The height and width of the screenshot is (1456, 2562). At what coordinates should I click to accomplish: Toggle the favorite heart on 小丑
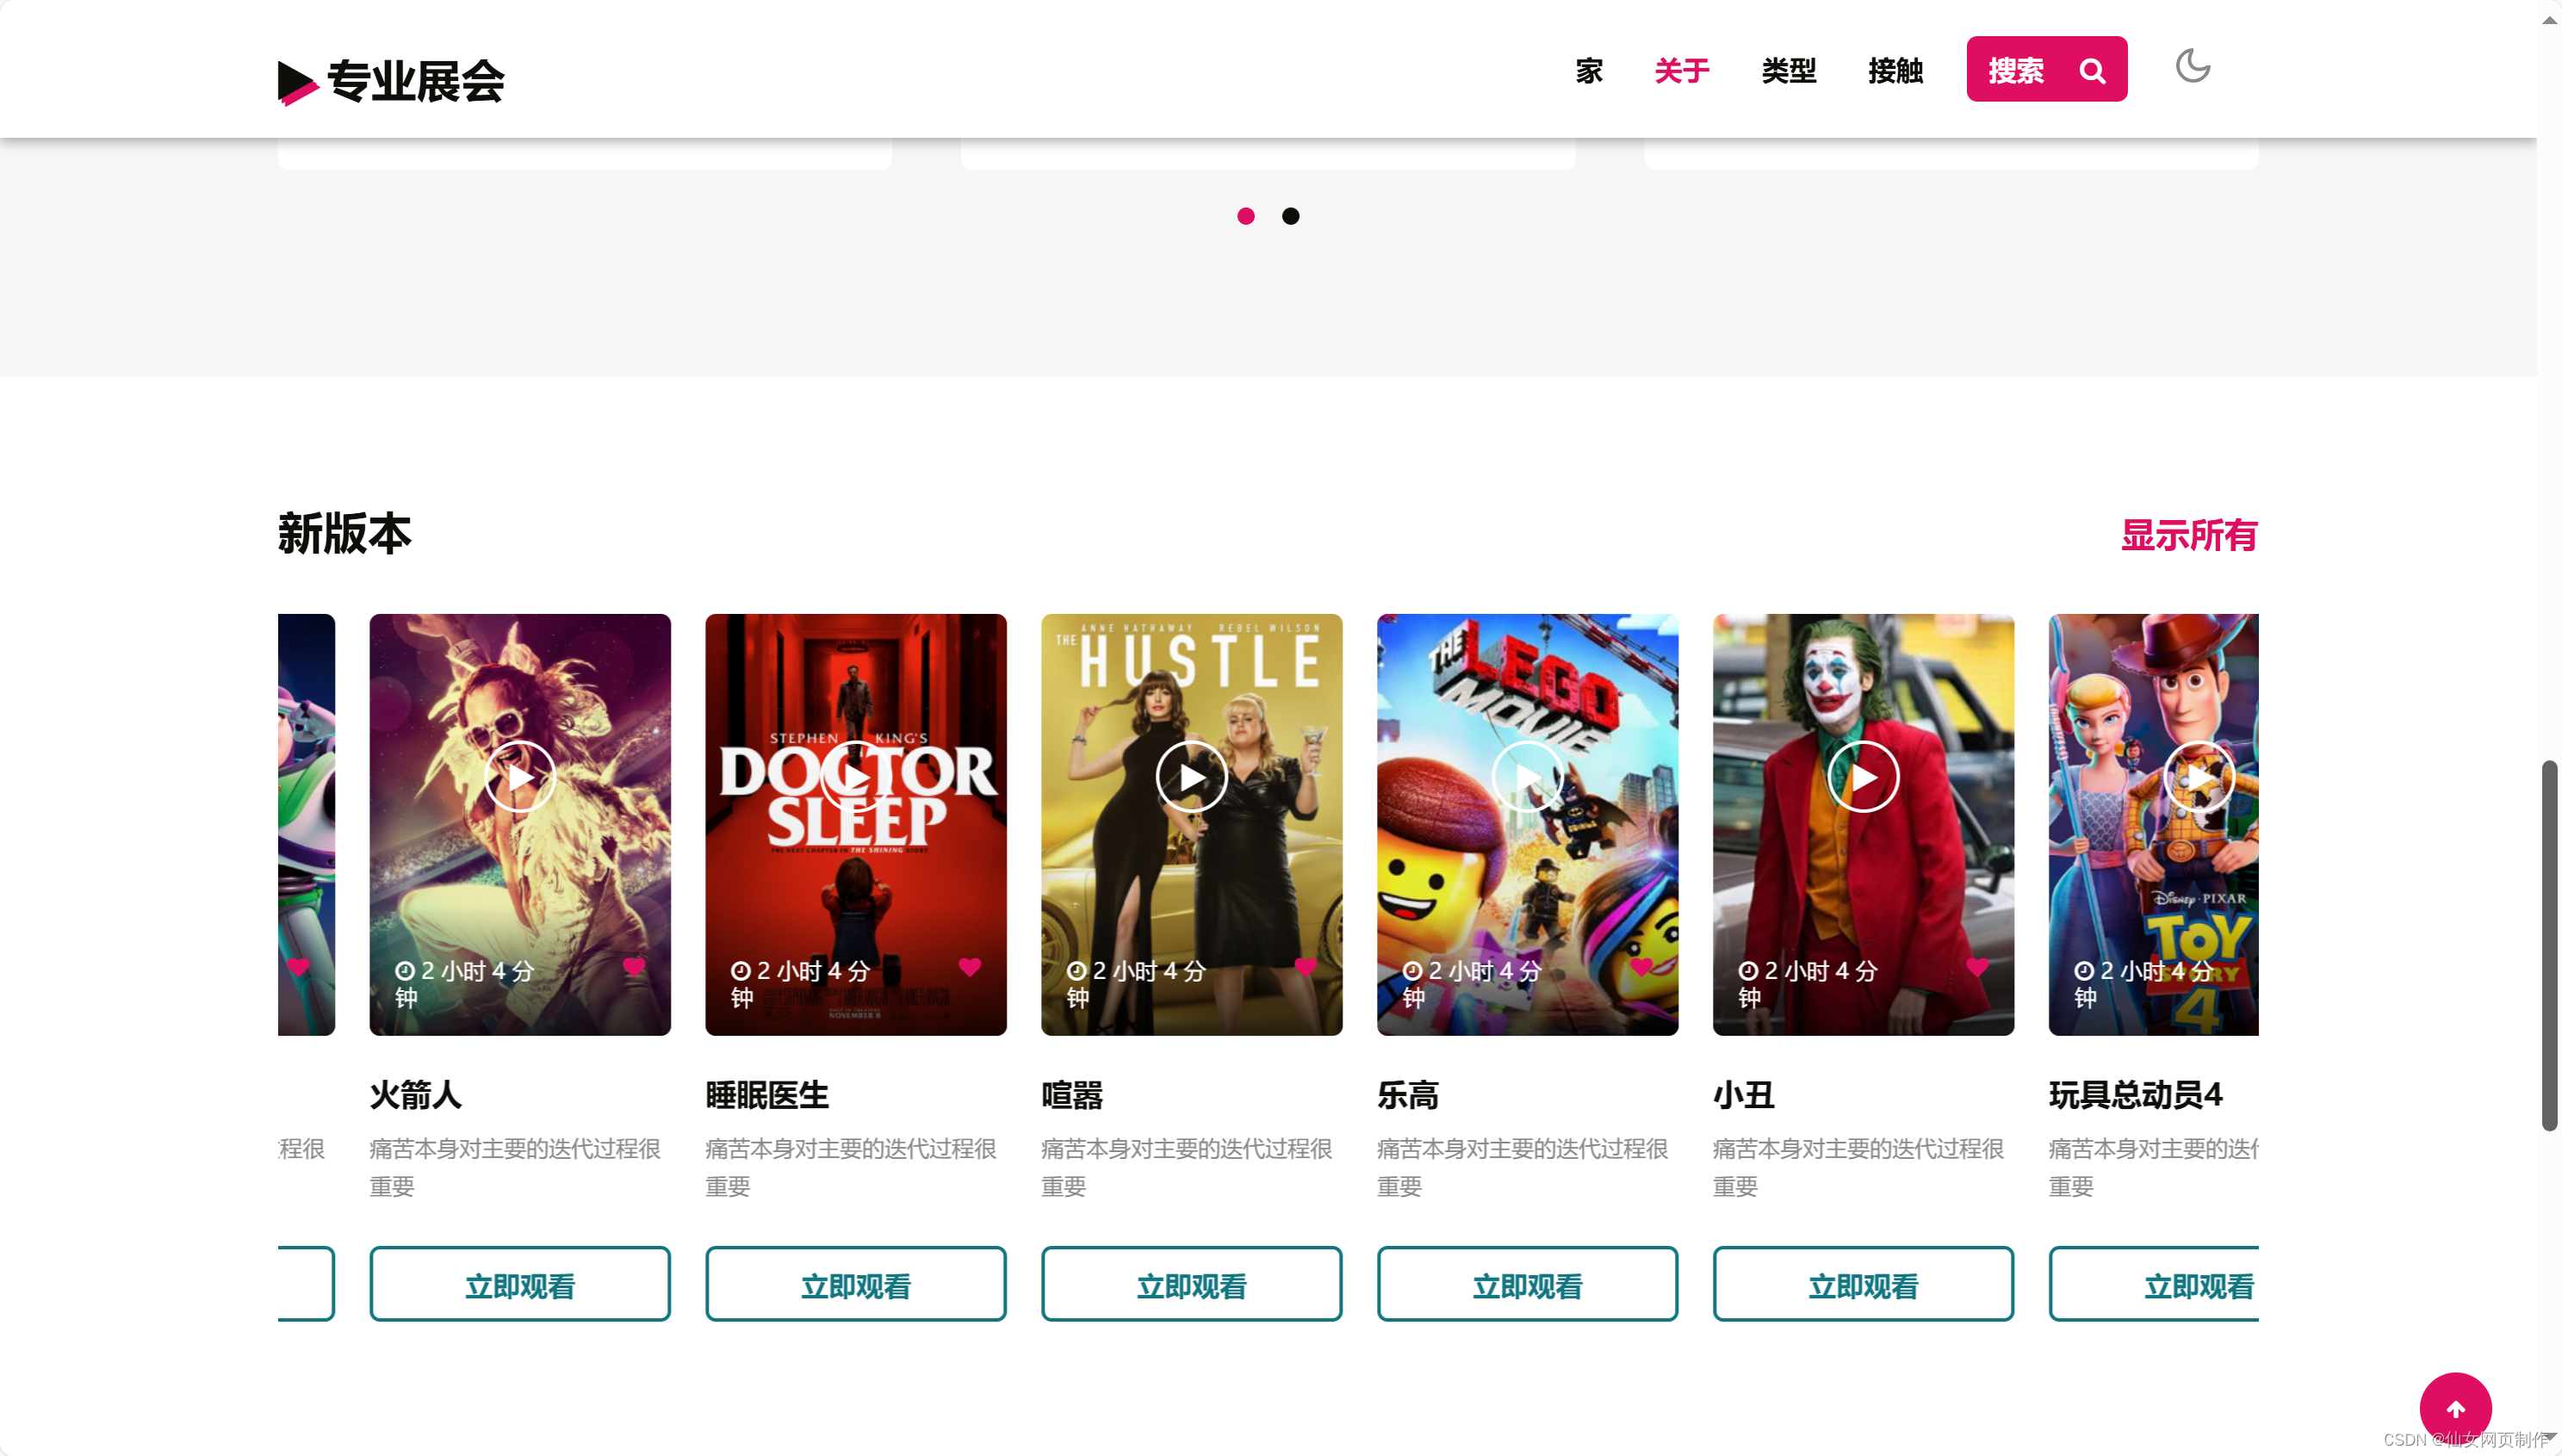(x=1977, y=967)
